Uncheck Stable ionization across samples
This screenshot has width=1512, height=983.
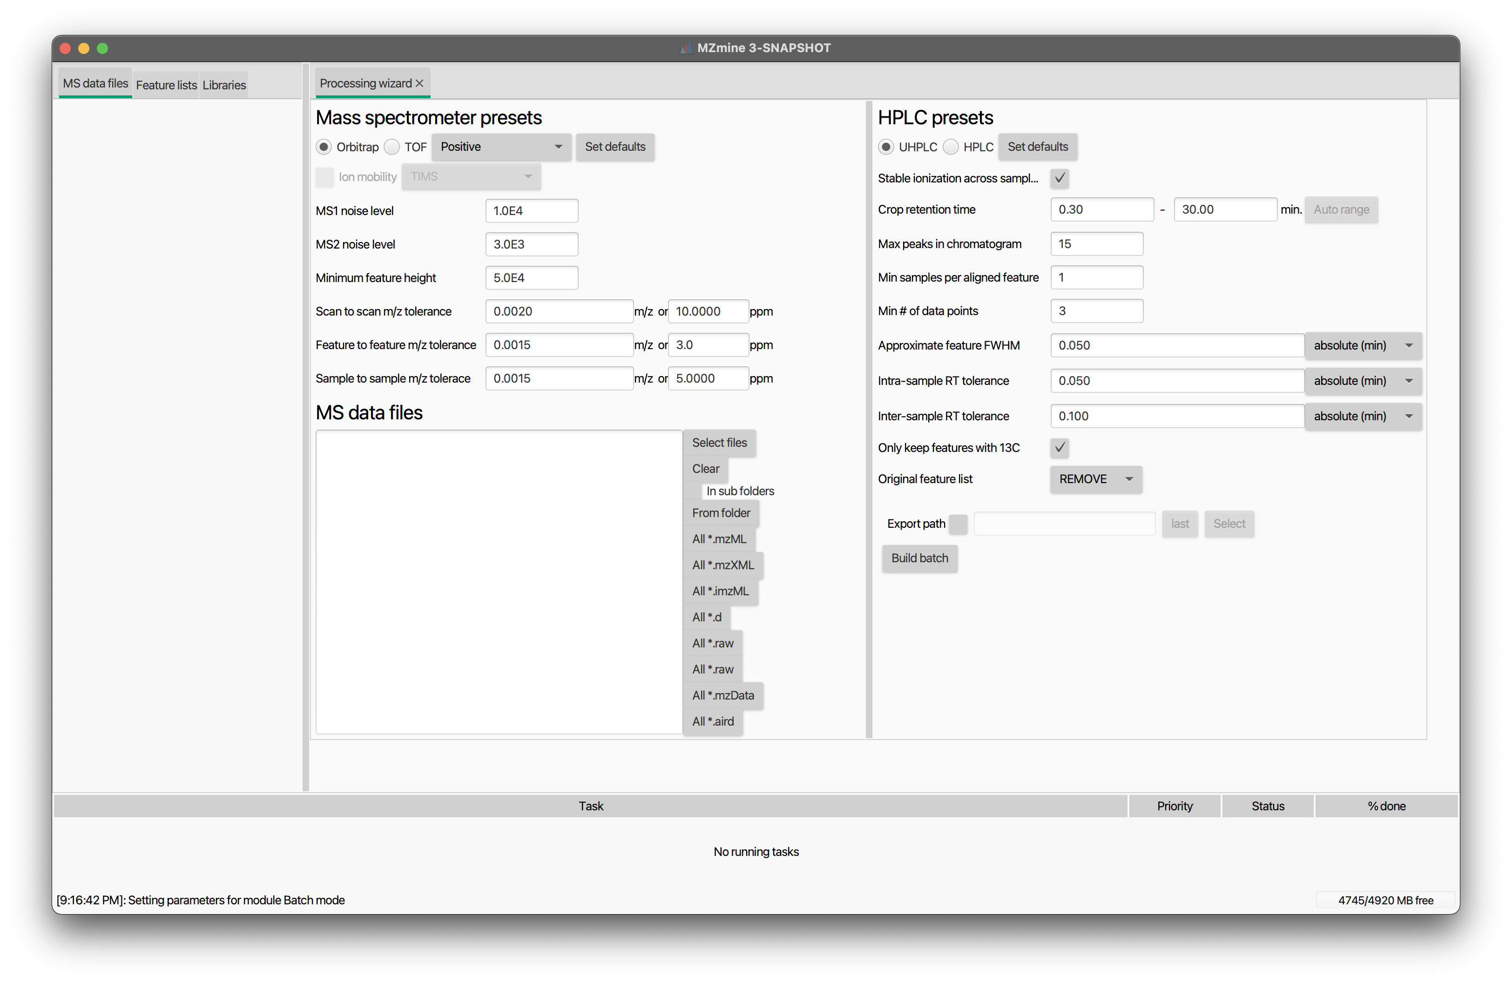point(1059,178)
